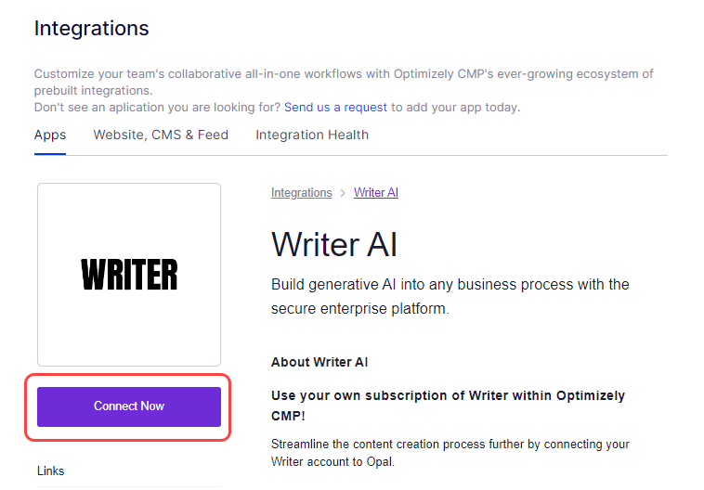This screenshot has width=704, height=490.
Task: Click the secure enterprise platform text line
Action: click(359, 309)
